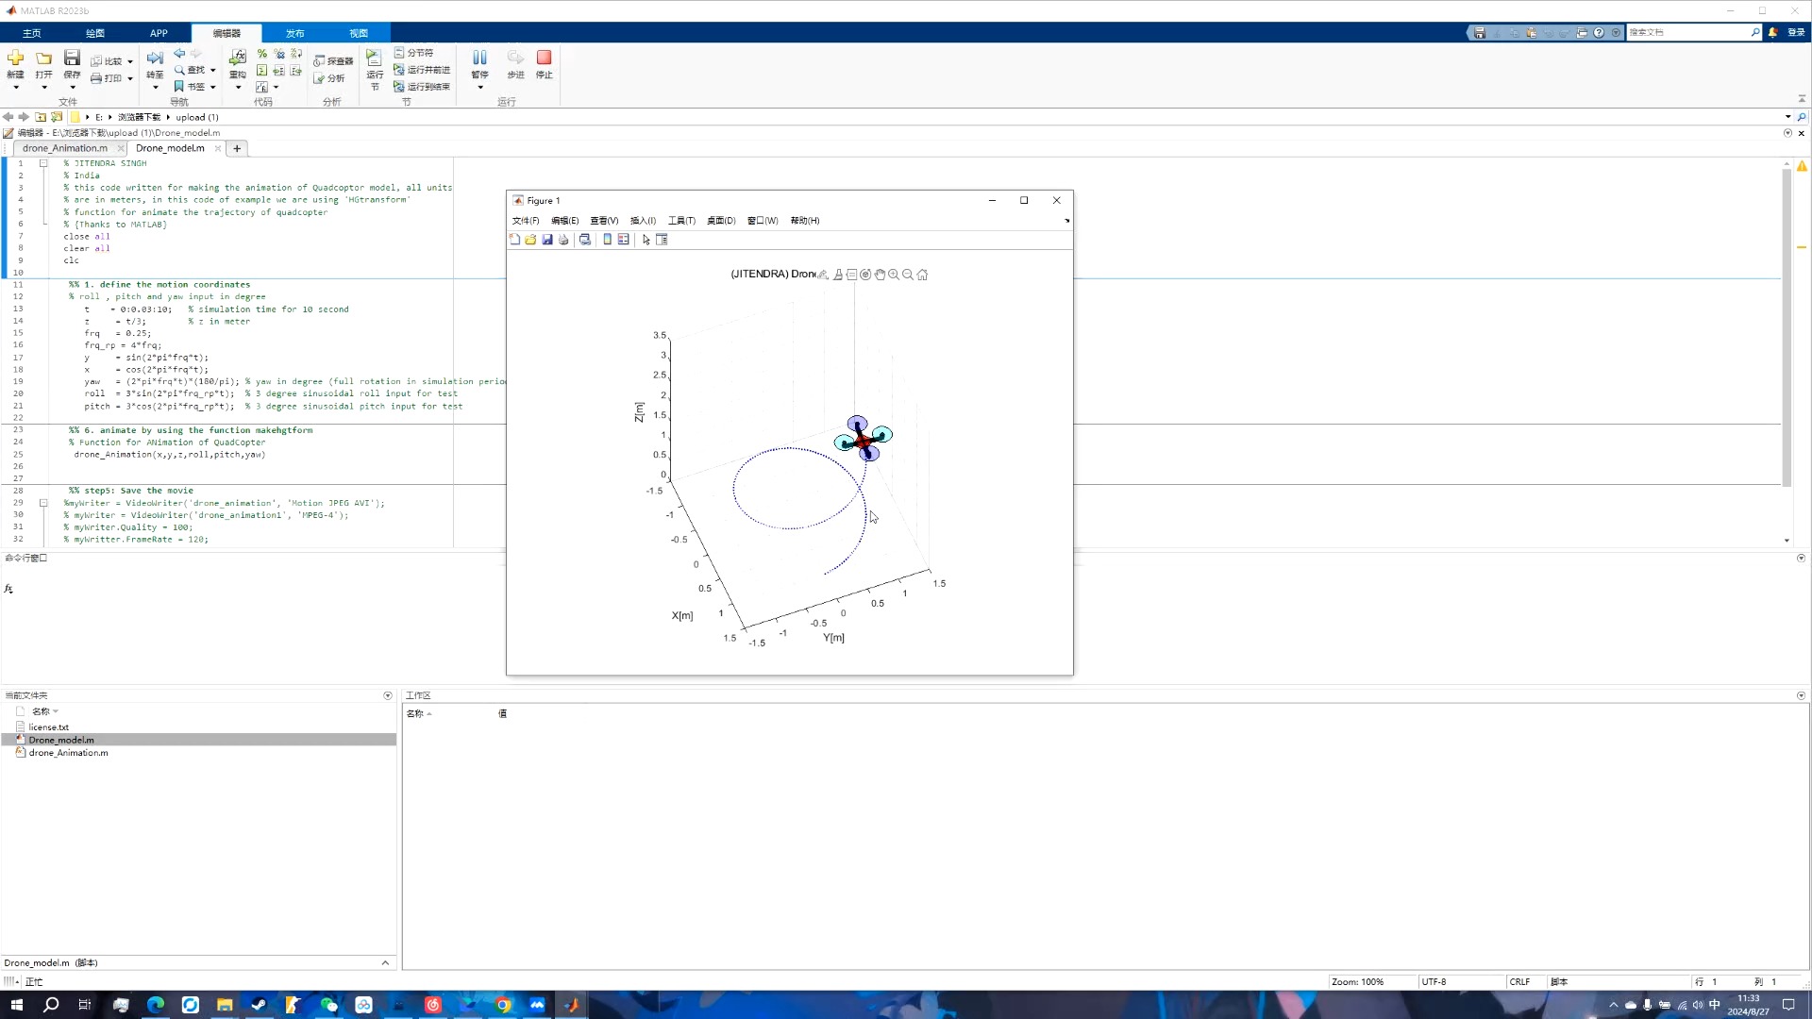Open the New (新建) dropdown arrow

[x=16, y=88]
